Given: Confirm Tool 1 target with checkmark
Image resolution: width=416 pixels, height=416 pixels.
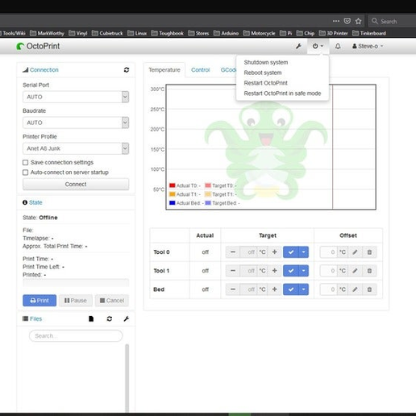Looking at the screenshot, I should 291,271.
